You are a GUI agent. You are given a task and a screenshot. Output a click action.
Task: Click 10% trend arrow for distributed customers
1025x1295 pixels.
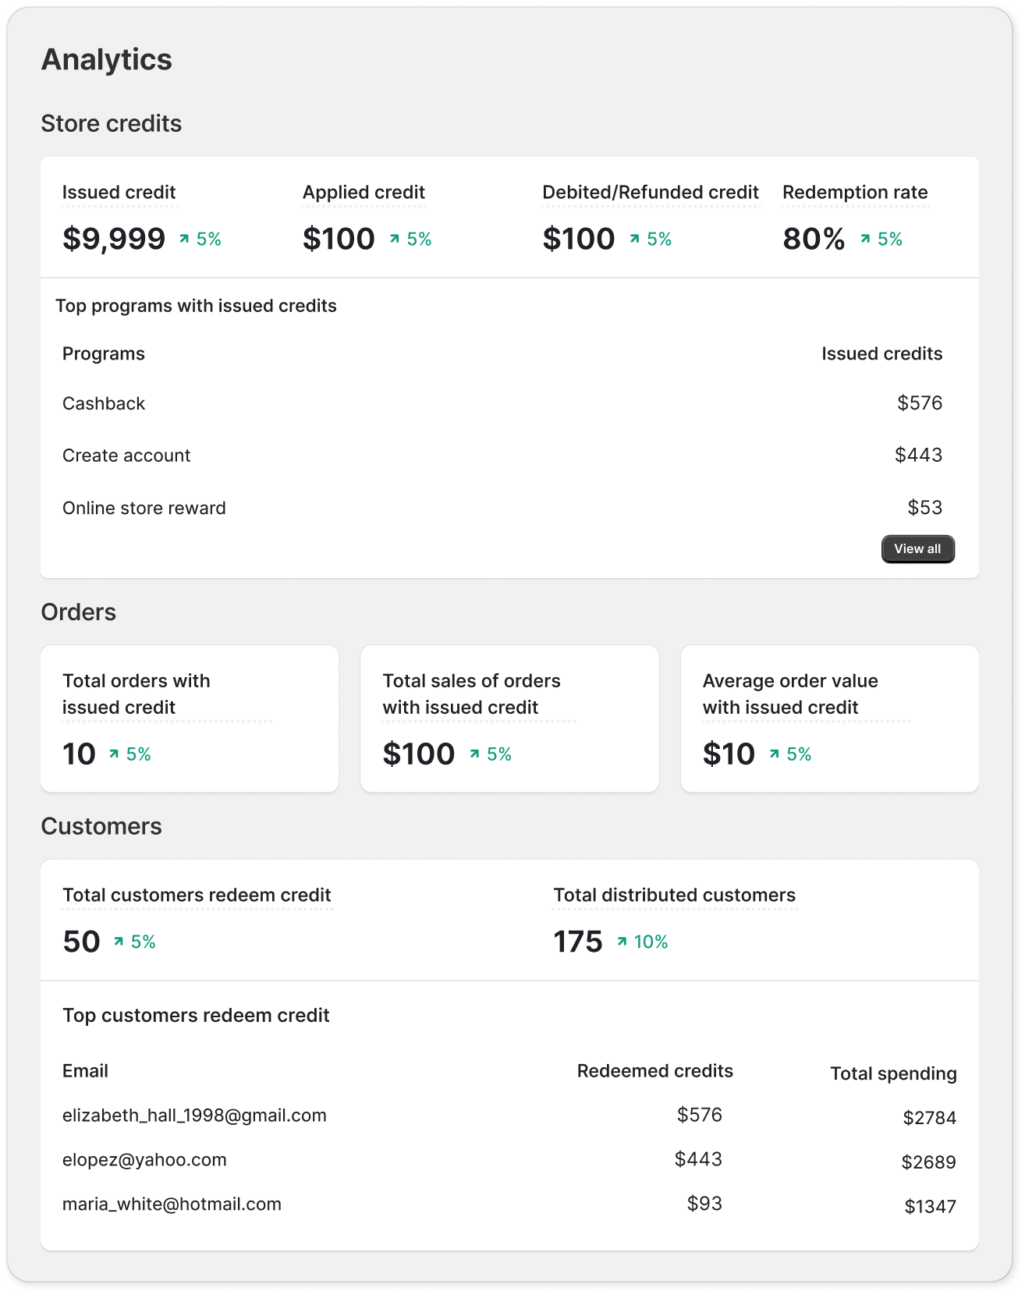[x=622, y=942]
